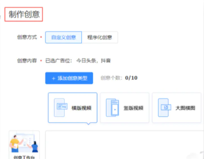Click the 添加创意类型 blue button
Viewport: 204px width, 159px height.
click(x=69, y=78)
